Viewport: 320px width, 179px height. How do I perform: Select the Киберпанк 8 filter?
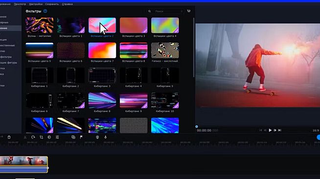point(102,101)
